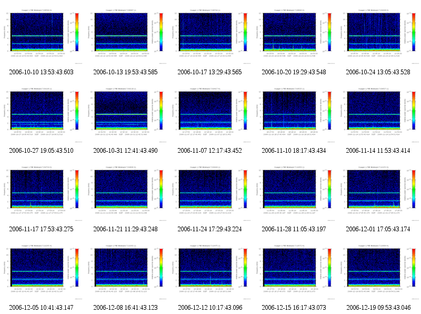This screenshot has width=421, height=314.
Task: Select the wideband plot above 2006-11-17 17:53:43.275
Action: pyautogui.click(x=43, y=193)
